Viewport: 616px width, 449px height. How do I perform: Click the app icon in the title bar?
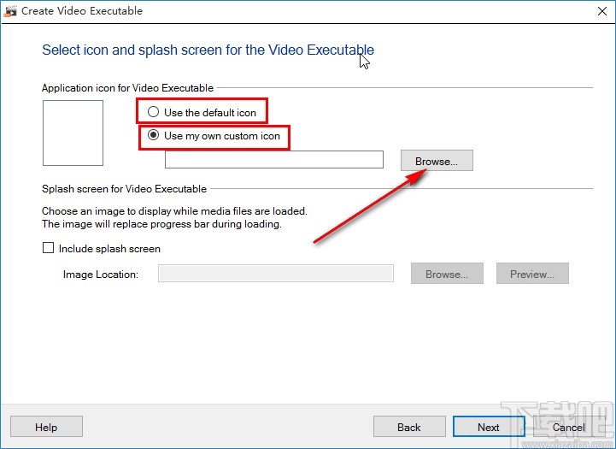[x=11, y=11]
